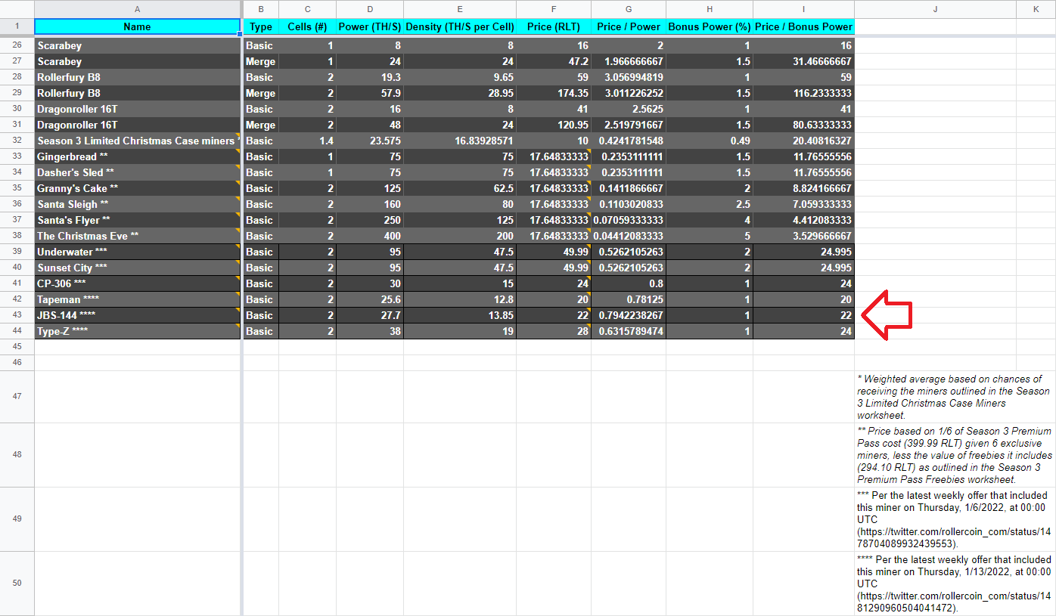Select column D header letter

point(369,9)
